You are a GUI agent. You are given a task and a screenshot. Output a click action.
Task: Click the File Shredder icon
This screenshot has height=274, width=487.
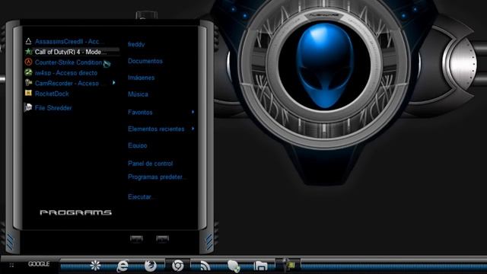coord(28,107)
